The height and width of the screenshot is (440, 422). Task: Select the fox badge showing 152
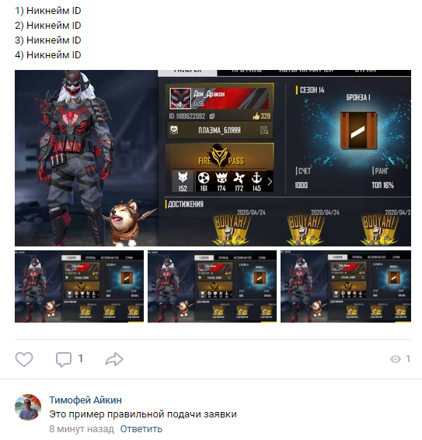183,181
